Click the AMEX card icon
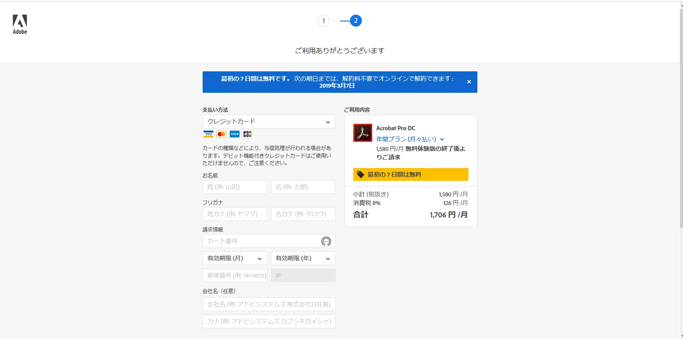Viewport: 683px width, 339px height. [234, 134]
